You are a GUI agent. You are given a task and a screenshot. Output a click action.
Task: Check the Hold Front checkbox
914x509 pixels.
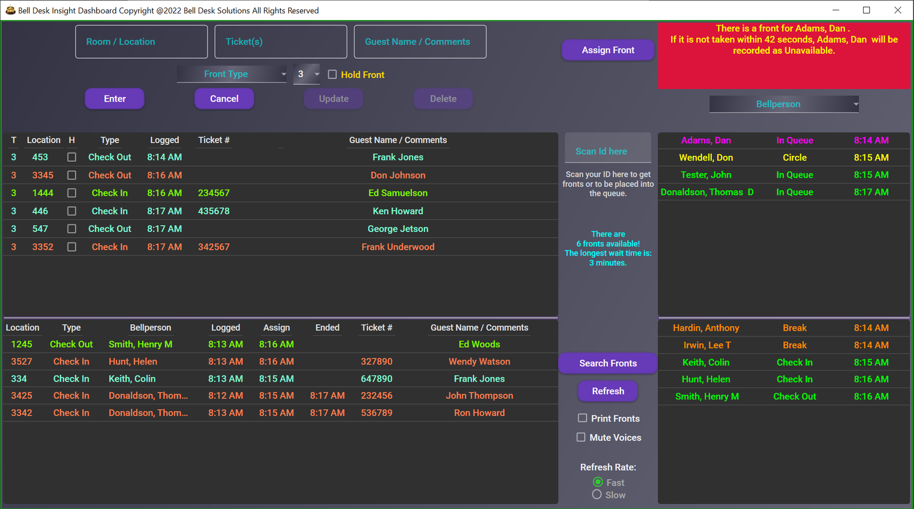point(332,74)
